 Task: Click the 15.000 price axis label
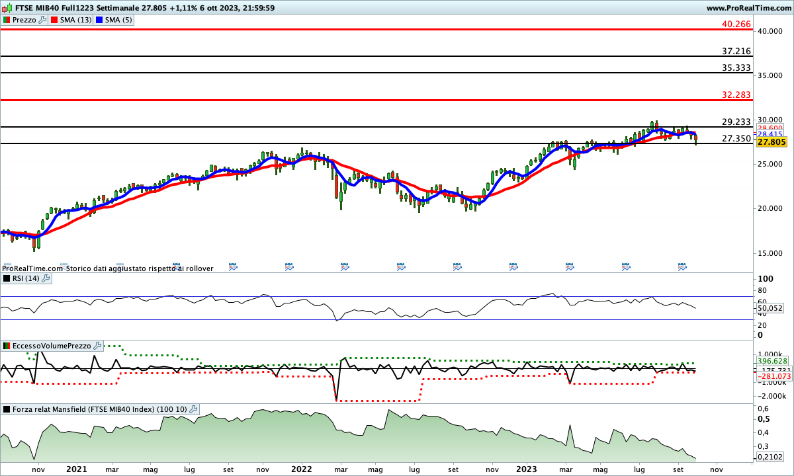[x=771, y=253]
